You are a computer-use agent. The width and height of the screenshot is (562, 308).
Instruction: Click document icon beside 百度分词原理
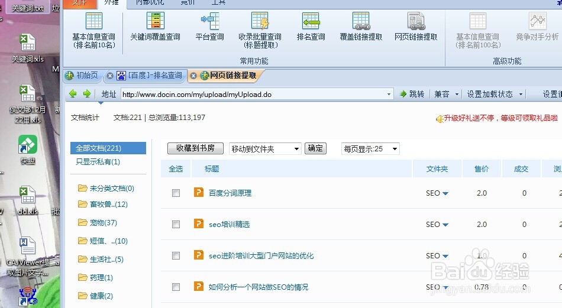coord(199,192)
